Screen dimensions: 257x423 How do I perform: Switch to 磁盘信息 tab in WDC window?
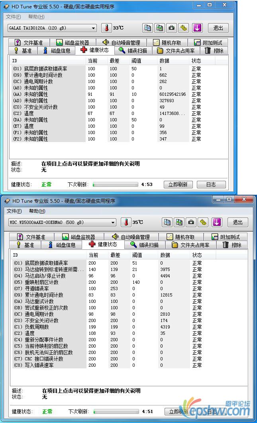point(62,245)
